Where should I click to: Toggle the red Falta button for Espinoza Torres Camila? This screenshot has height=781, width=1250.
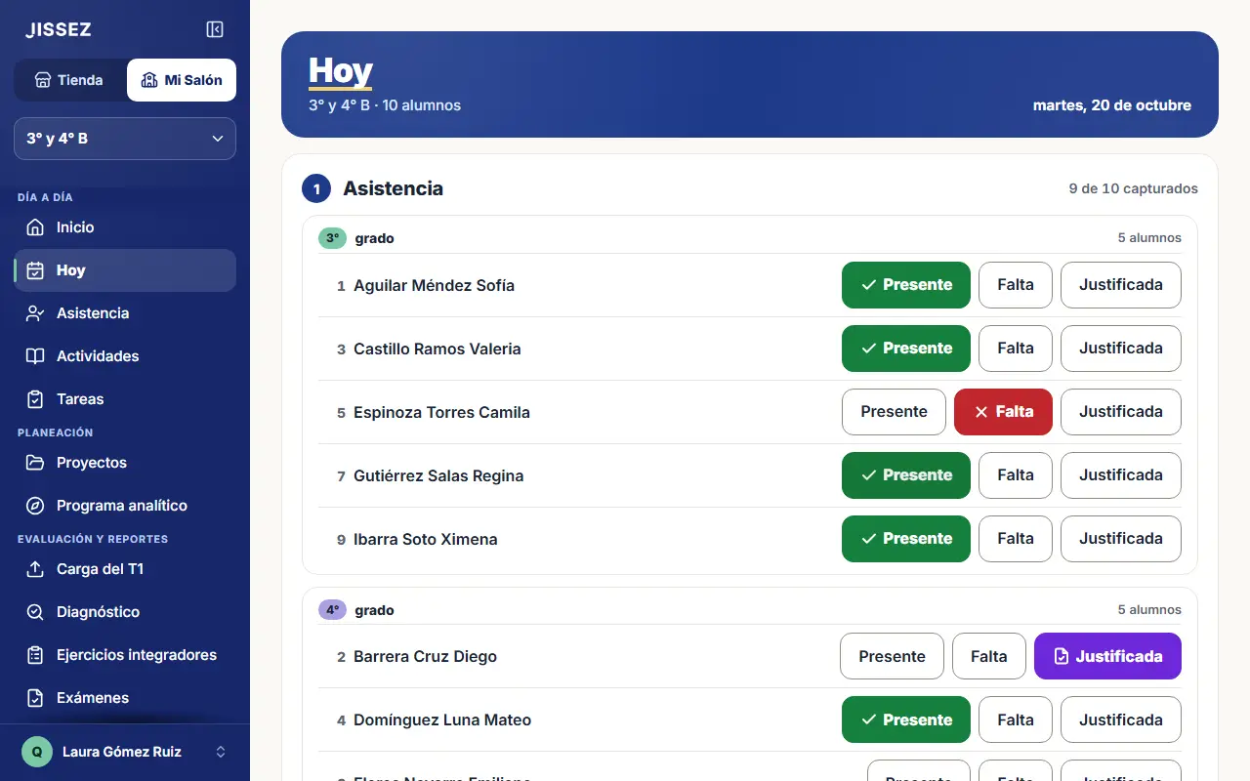(x=1003, y=412)
